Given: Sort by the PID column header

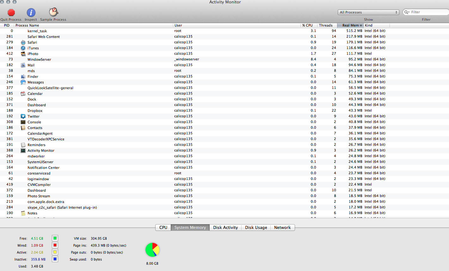Looking at the screenshot, I should point(7,25).
